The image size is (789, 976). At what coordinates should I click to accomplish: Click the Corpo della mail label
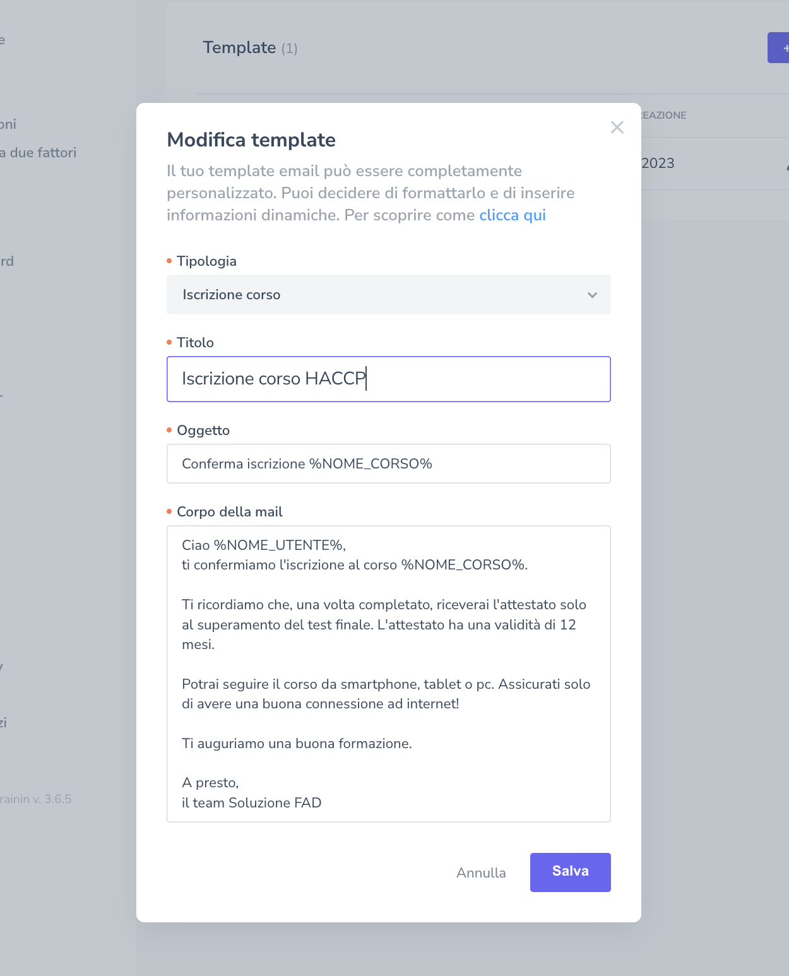tap(229, 512)
